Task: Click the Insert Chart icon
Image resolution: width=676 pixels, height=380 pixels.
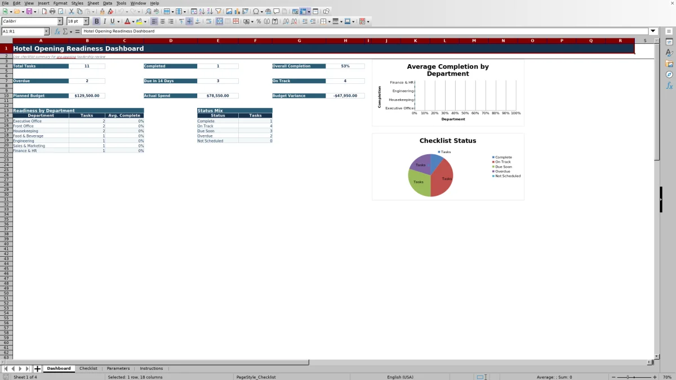Action: (237, 11)
